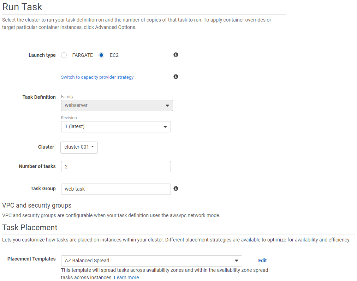Click the info icon next to Task Group
Image resolution: width=357 pixels, height=281 pixels.
(176, 189)
